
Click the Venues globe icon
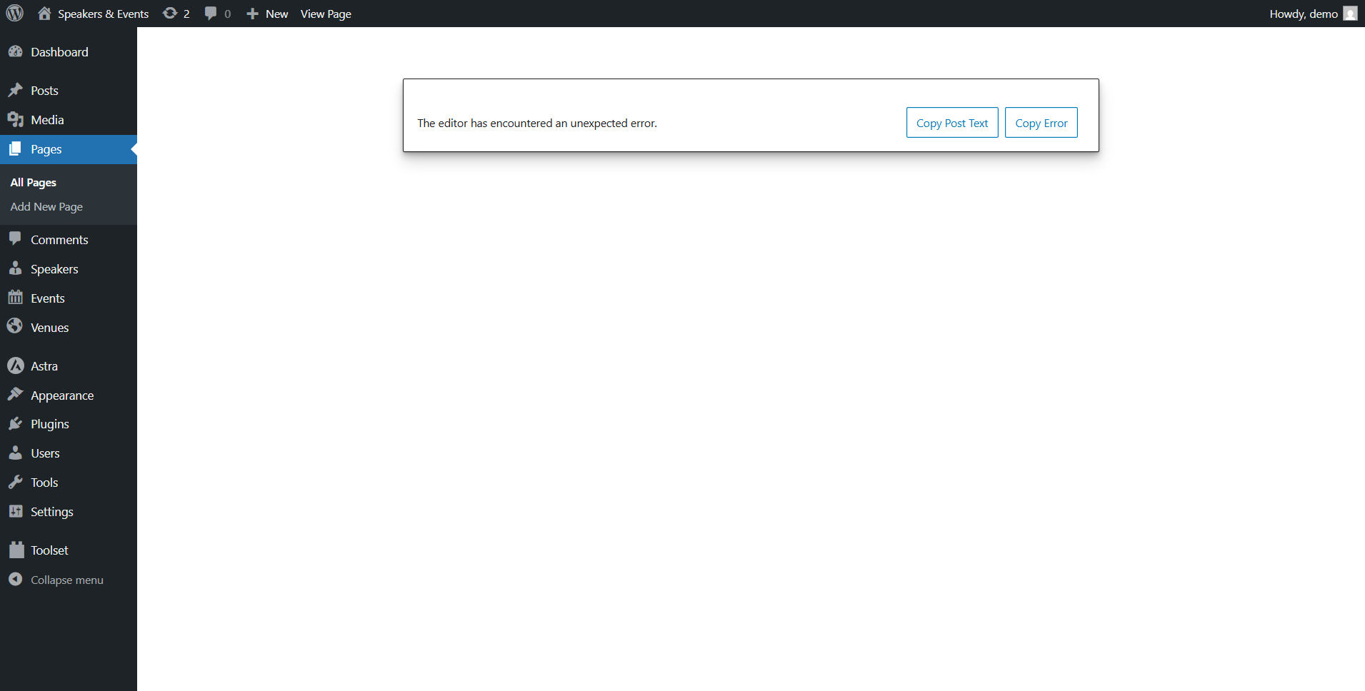tap(15, 327)
